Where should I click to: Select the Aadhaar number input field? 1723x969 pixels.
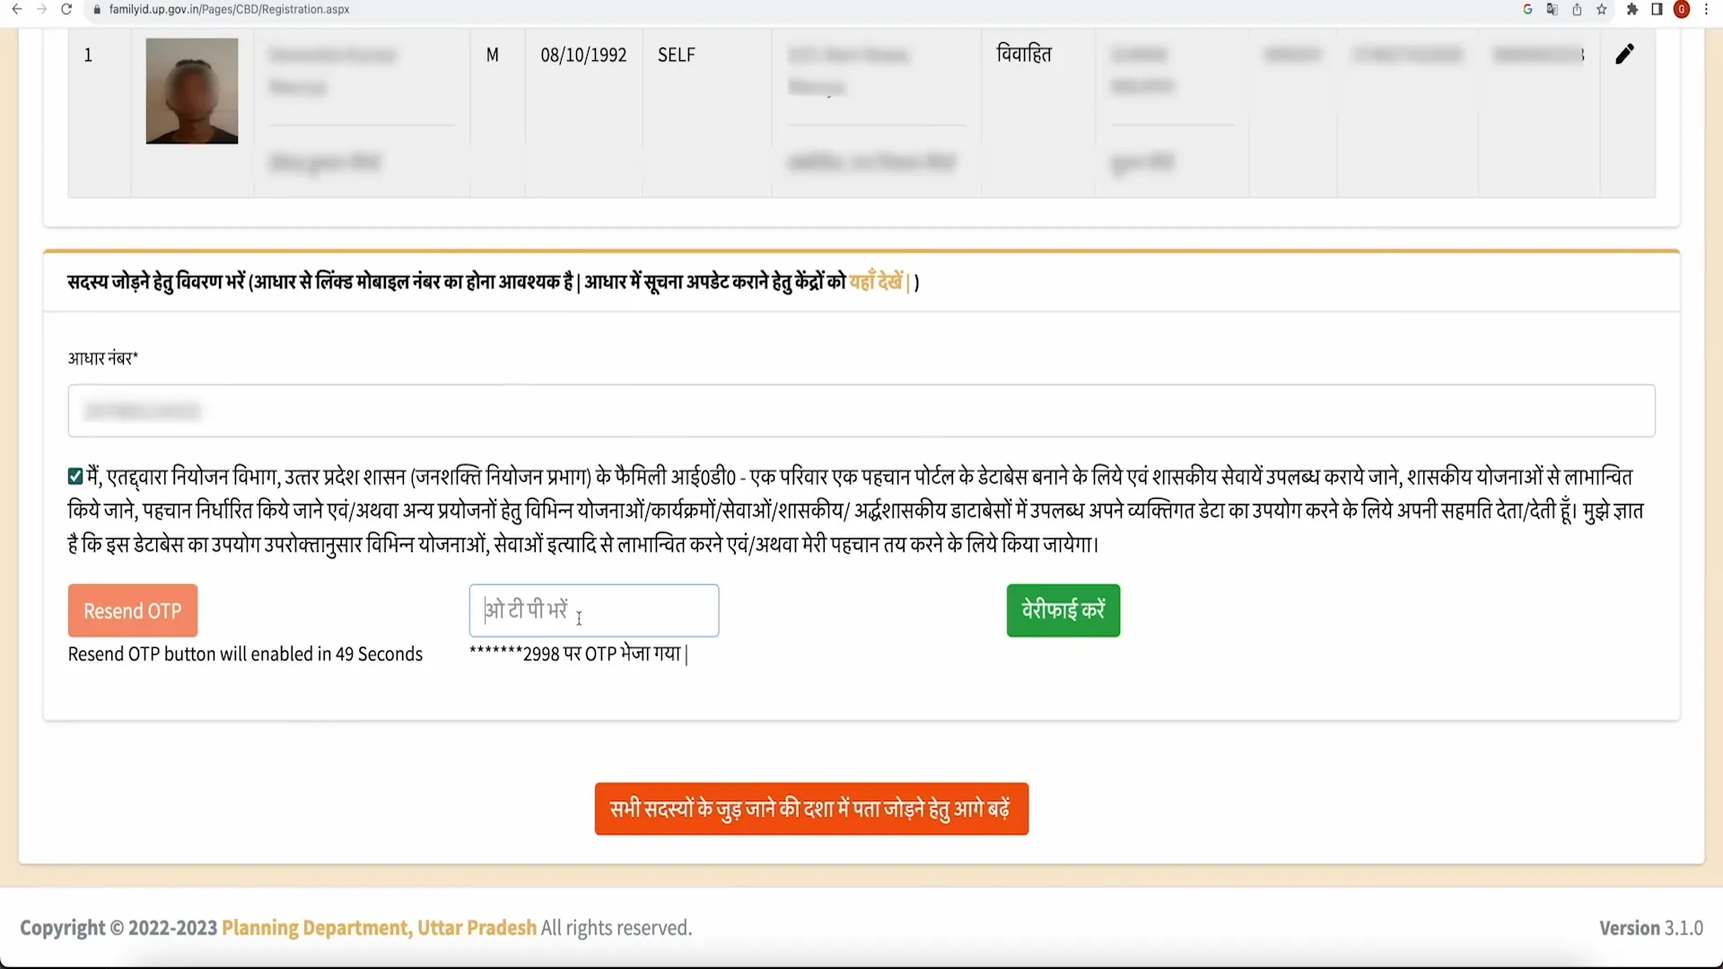pyautogui.click(x=861, y=411)
